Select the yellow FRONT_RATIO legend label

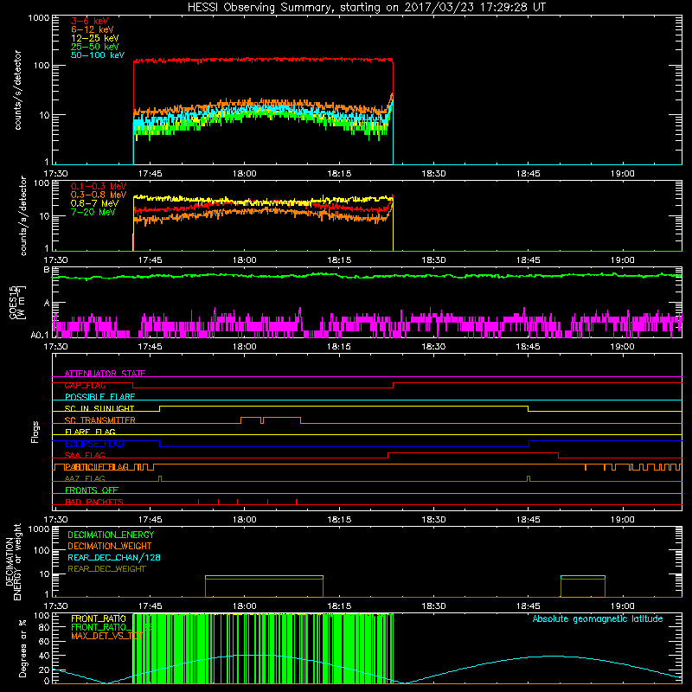click(x=99, y=619)
